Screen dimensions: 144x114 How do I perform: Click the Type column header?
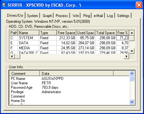tap(48, 33)
